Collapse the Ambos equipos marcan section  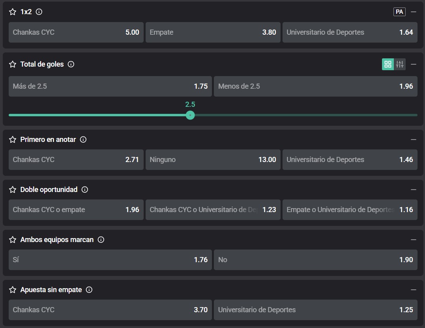click(414, 240)
